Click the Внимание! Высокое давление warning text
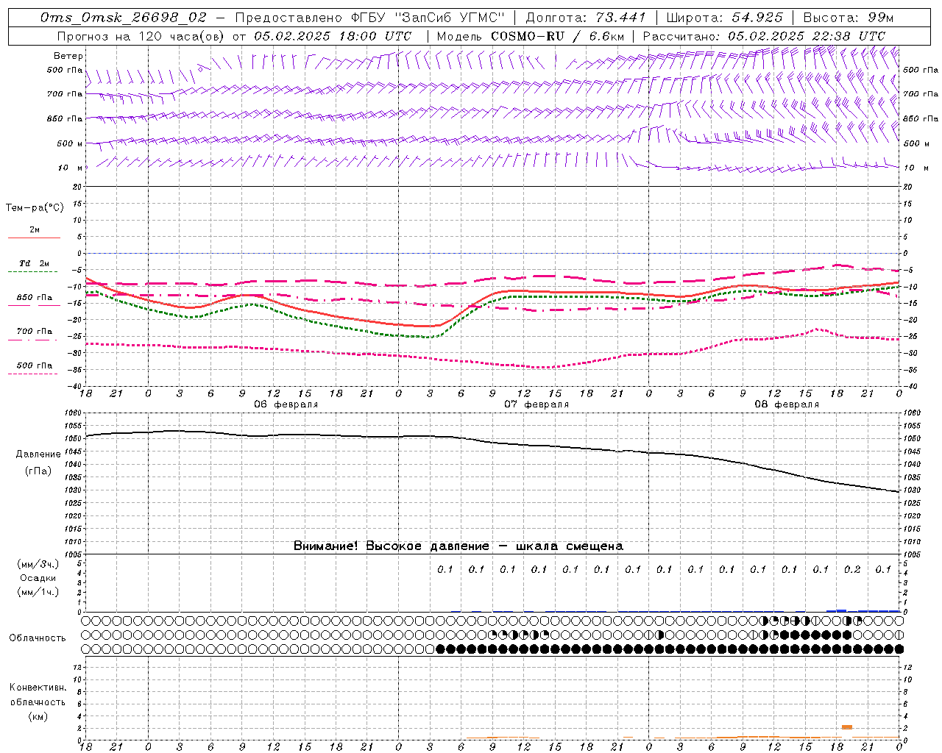The image size is (942, 753). pos(458,546)
